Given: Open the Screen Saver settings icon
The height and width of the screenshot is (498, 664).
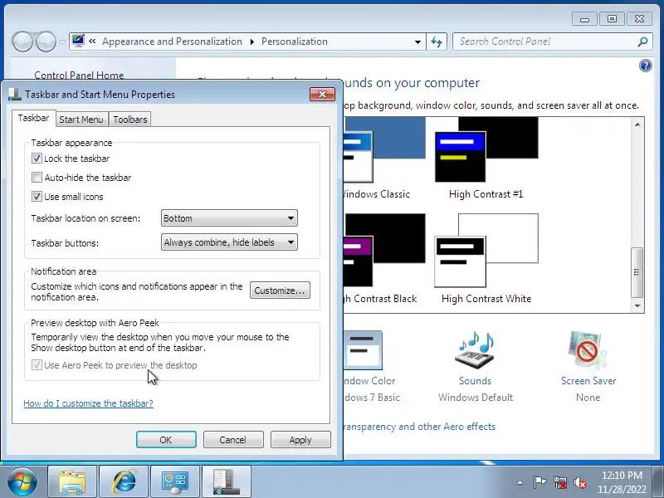Looking at the screenshot, I should [588, 349].
